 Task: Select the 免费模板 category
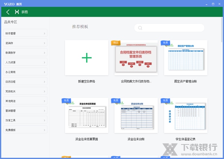click(x=25, y=130)
